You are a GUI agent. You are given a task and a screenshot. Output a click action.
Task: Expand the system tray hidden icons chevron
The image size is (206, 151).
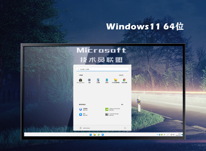157,135
